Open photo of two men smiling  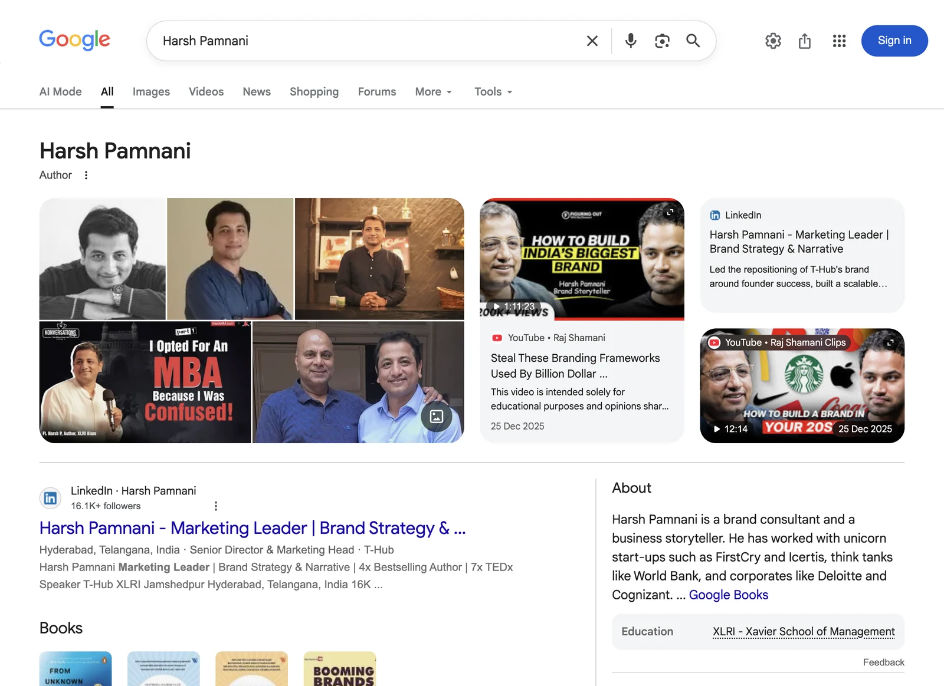358,382
